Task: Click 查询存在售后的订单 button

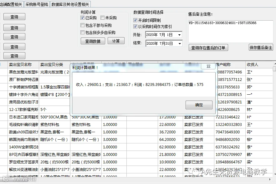Action: (208, 47)
